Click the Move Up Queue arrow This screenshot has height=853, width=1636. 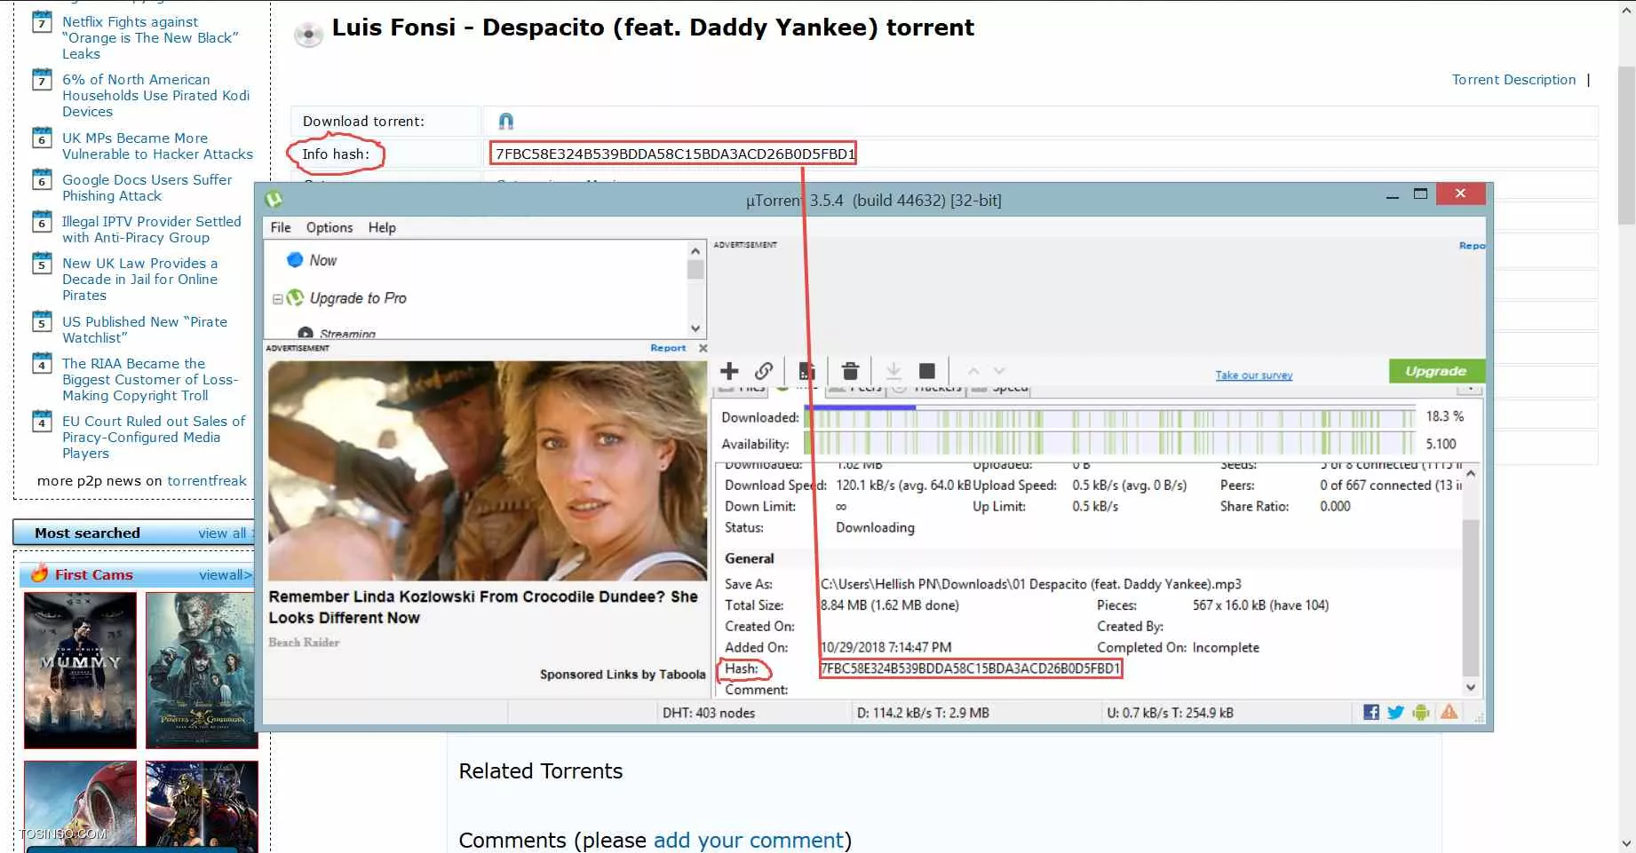click(973, 371)
